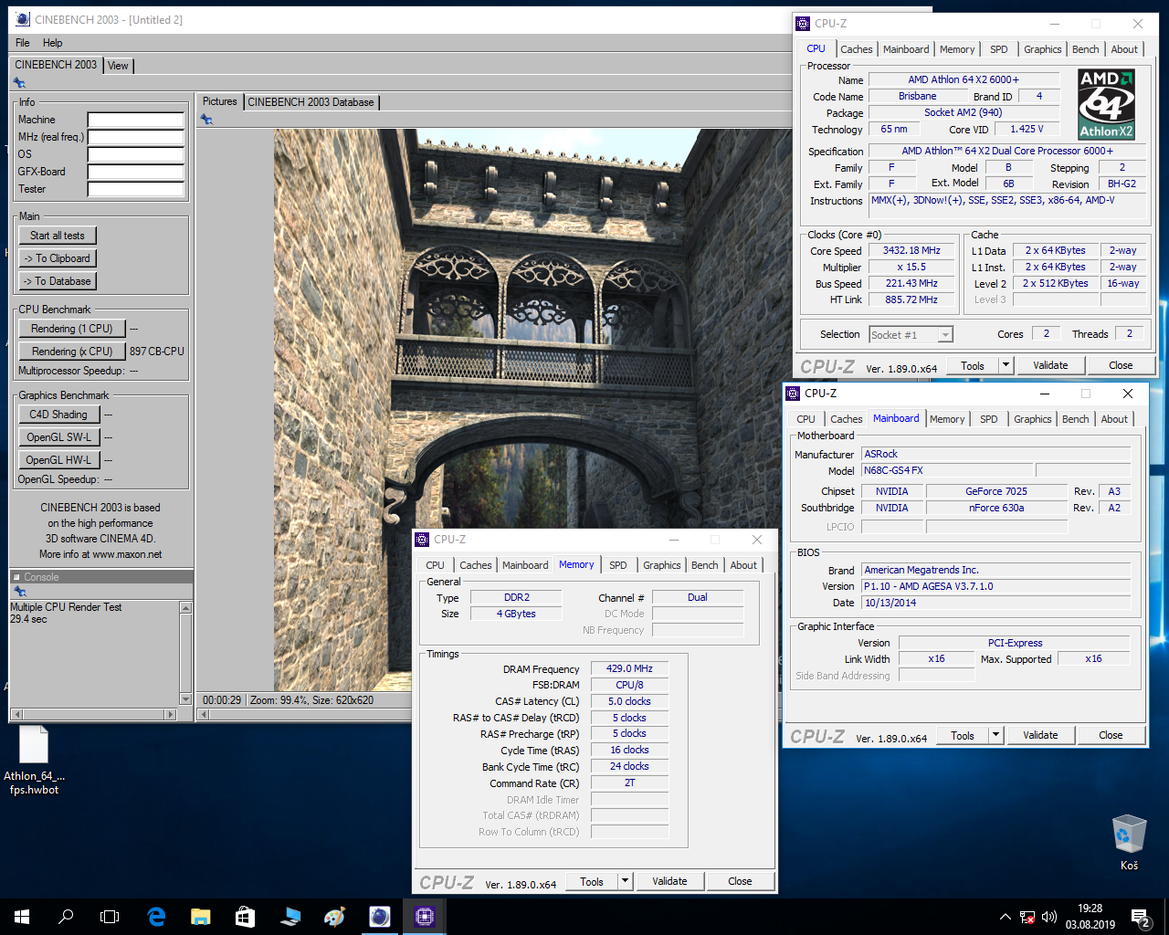This screenshot has height=935, width=1169.
Task: Click pin icon in Console panel
Action: pos(20,592)
